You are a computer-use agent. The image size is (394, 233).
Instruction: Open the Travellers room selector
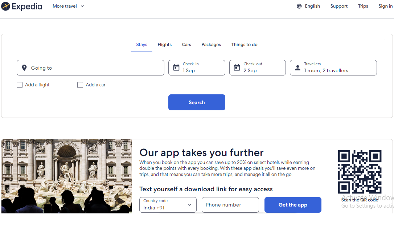[x=333, y=68]
